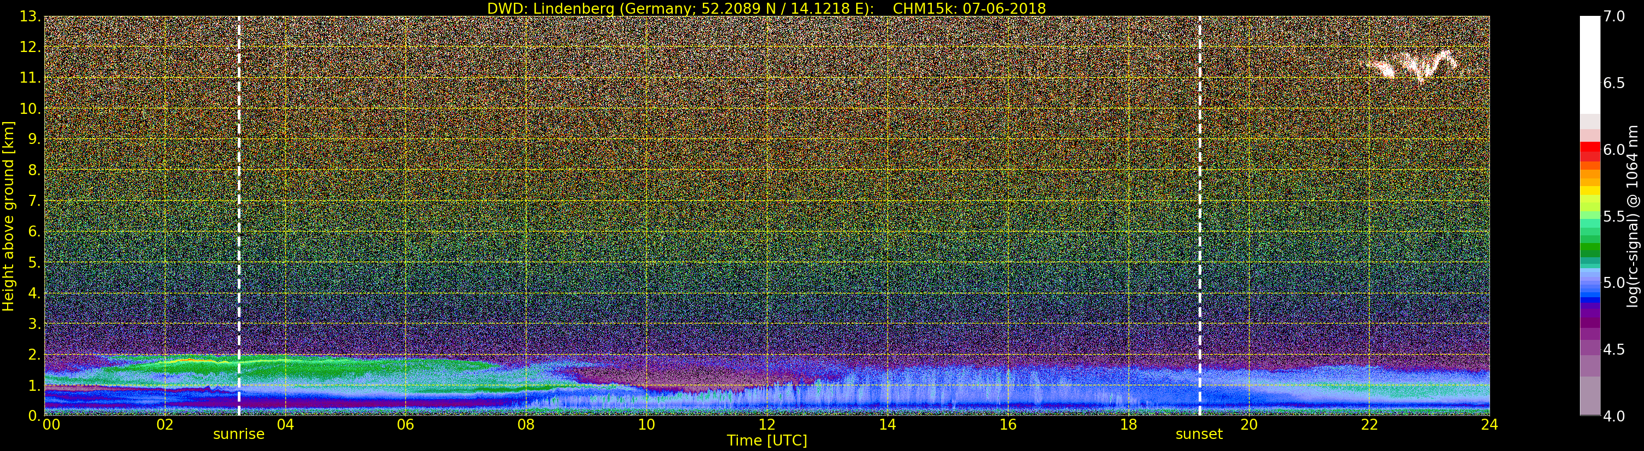The height and width of the screenshot is (451, 1644).
Task: Click the colorbar tick value '5.5'
Action: click(1614, 216)
